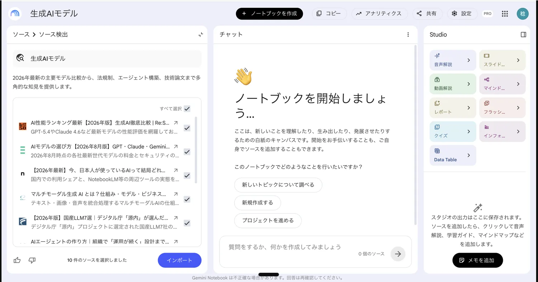The width and height of the screenshot is (538, 282).
Task: Expand the フラッシュ tile arrow
Action: (x=518, y=107)
